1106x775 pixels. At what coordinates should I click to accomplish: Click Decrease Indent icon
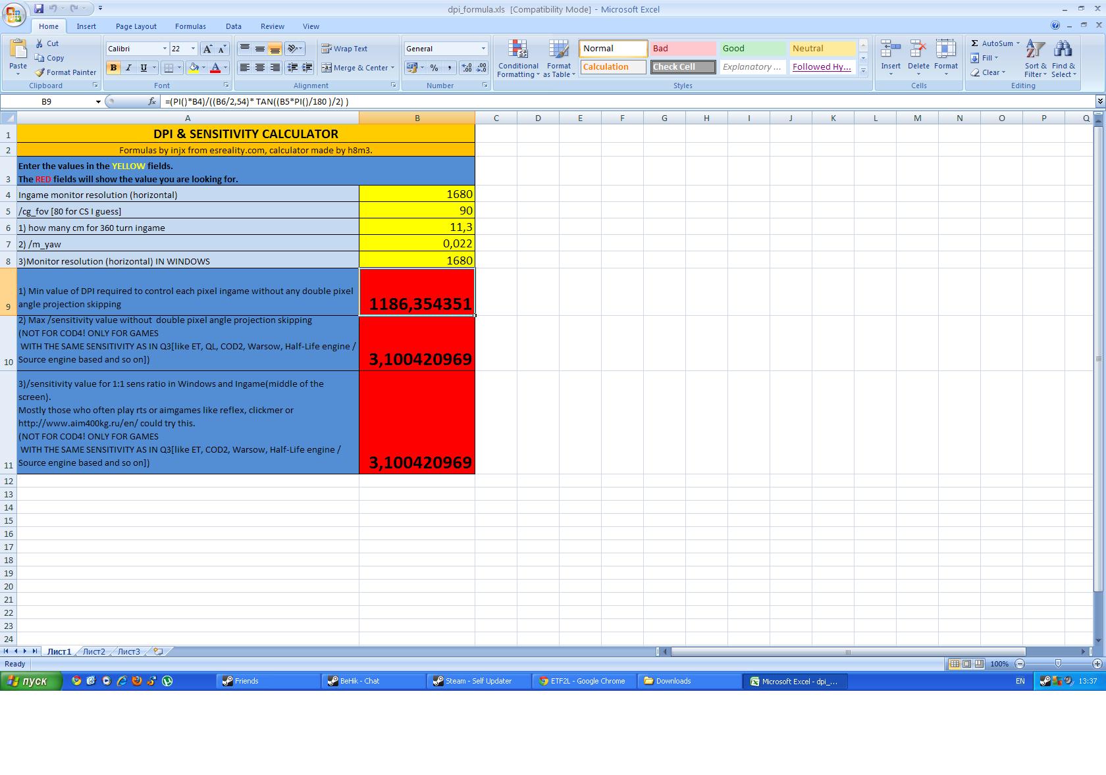click(x=292, y=68)
